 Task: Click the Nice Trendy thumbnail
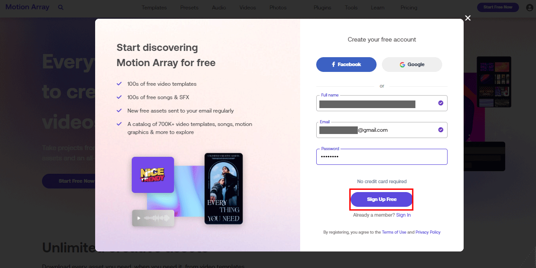pos(153,175)
